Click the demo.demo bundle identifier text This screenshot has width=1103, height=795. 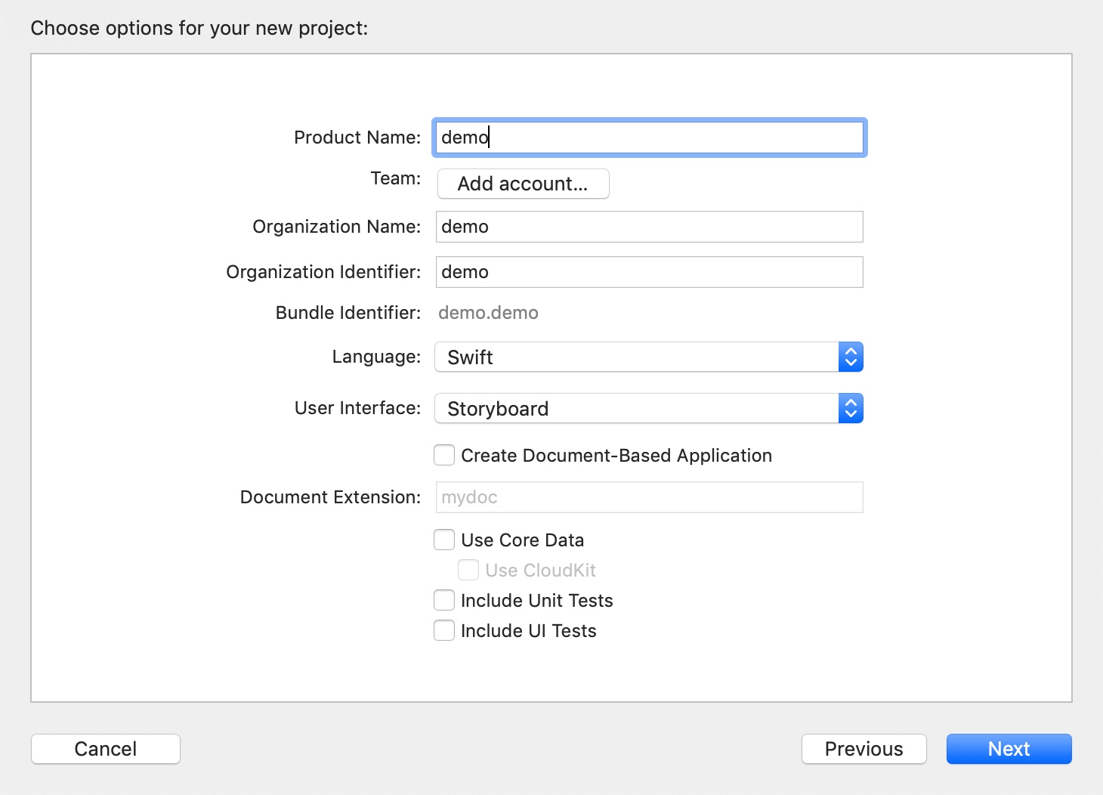point(488,313)
